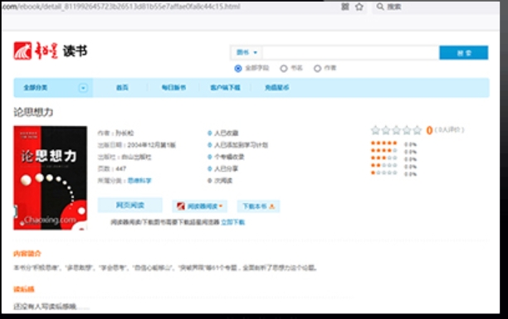Click the bullet icon beside 人已收藏
The width and height of the screenshot is (508, 319).
pyautogui.click(x=210, y=133)
